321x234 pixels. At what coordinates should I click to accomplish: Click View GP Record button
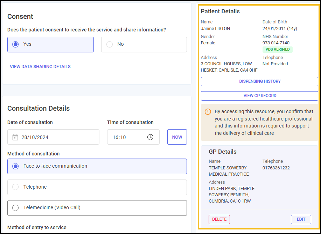pos(259,96)
